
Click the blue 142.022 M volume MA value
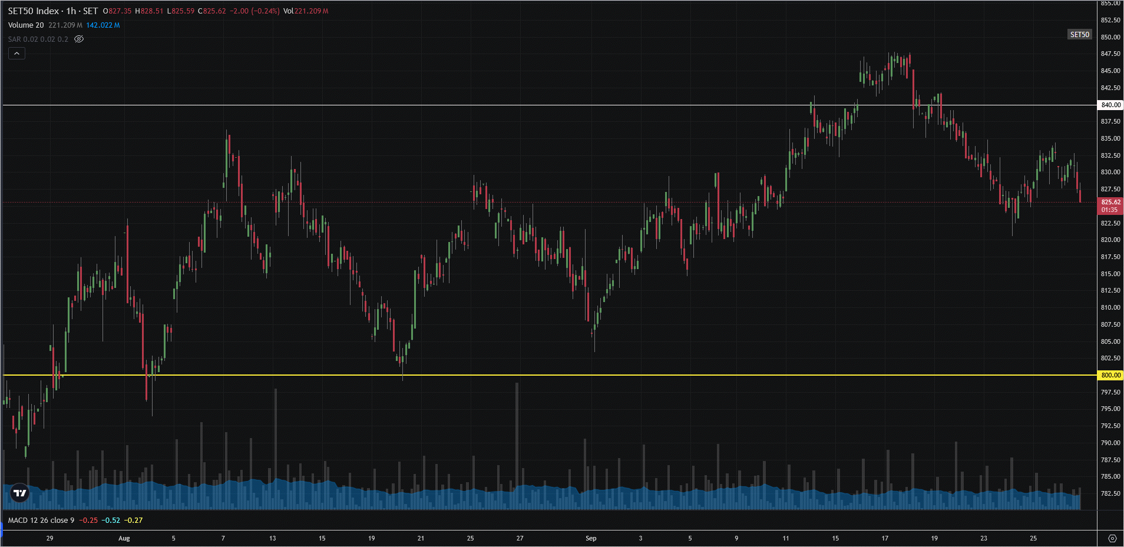click(103, 25)
